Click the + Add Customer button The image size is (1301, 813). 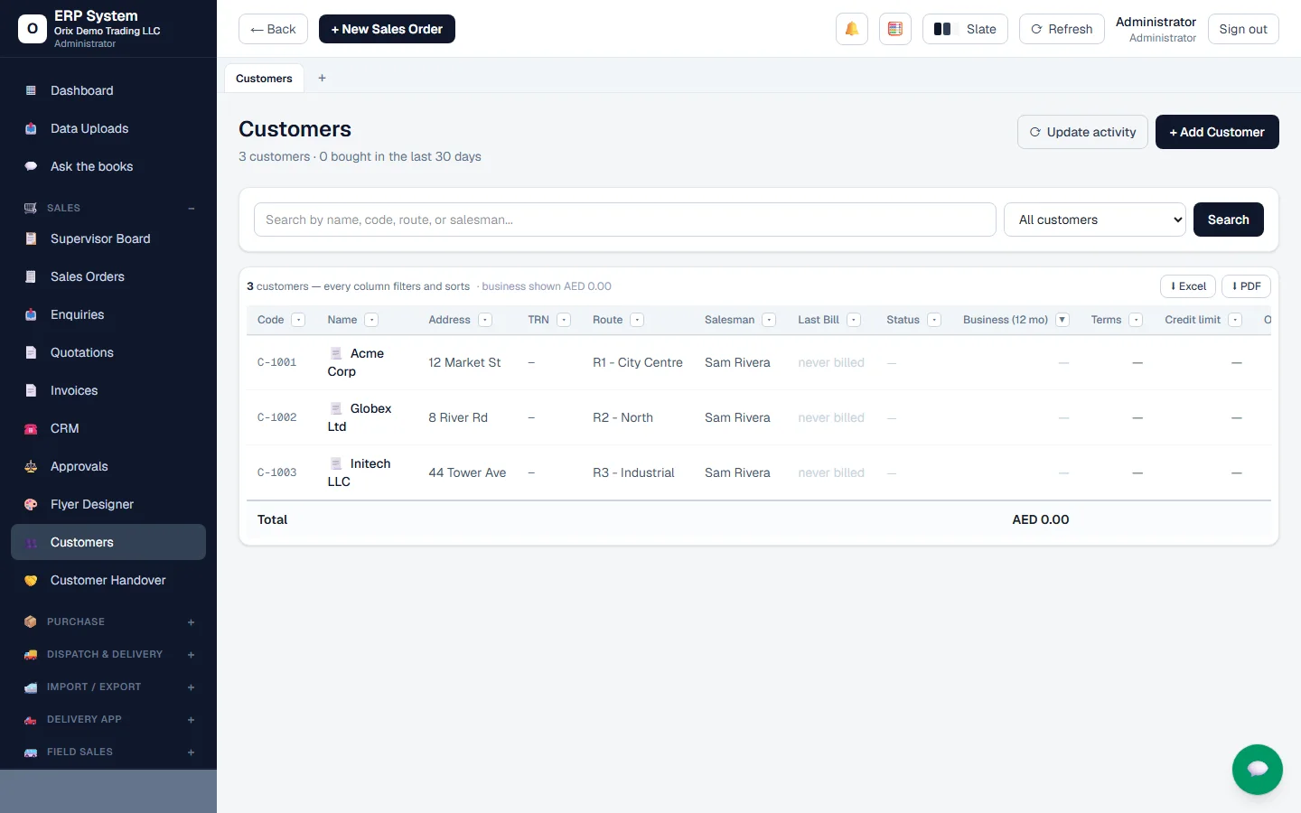click(1217, 132)
